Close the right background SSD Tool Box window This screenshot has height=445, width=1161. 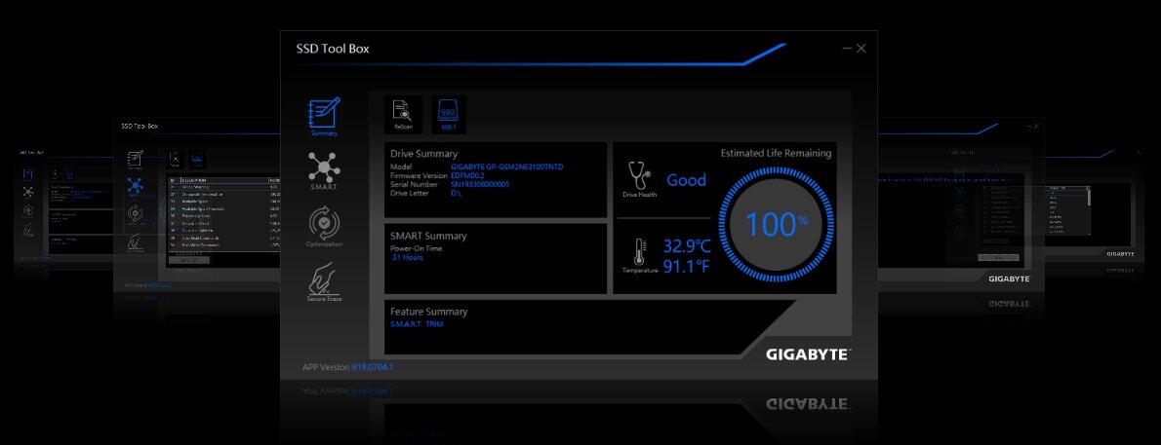(x=1036, y=127)
